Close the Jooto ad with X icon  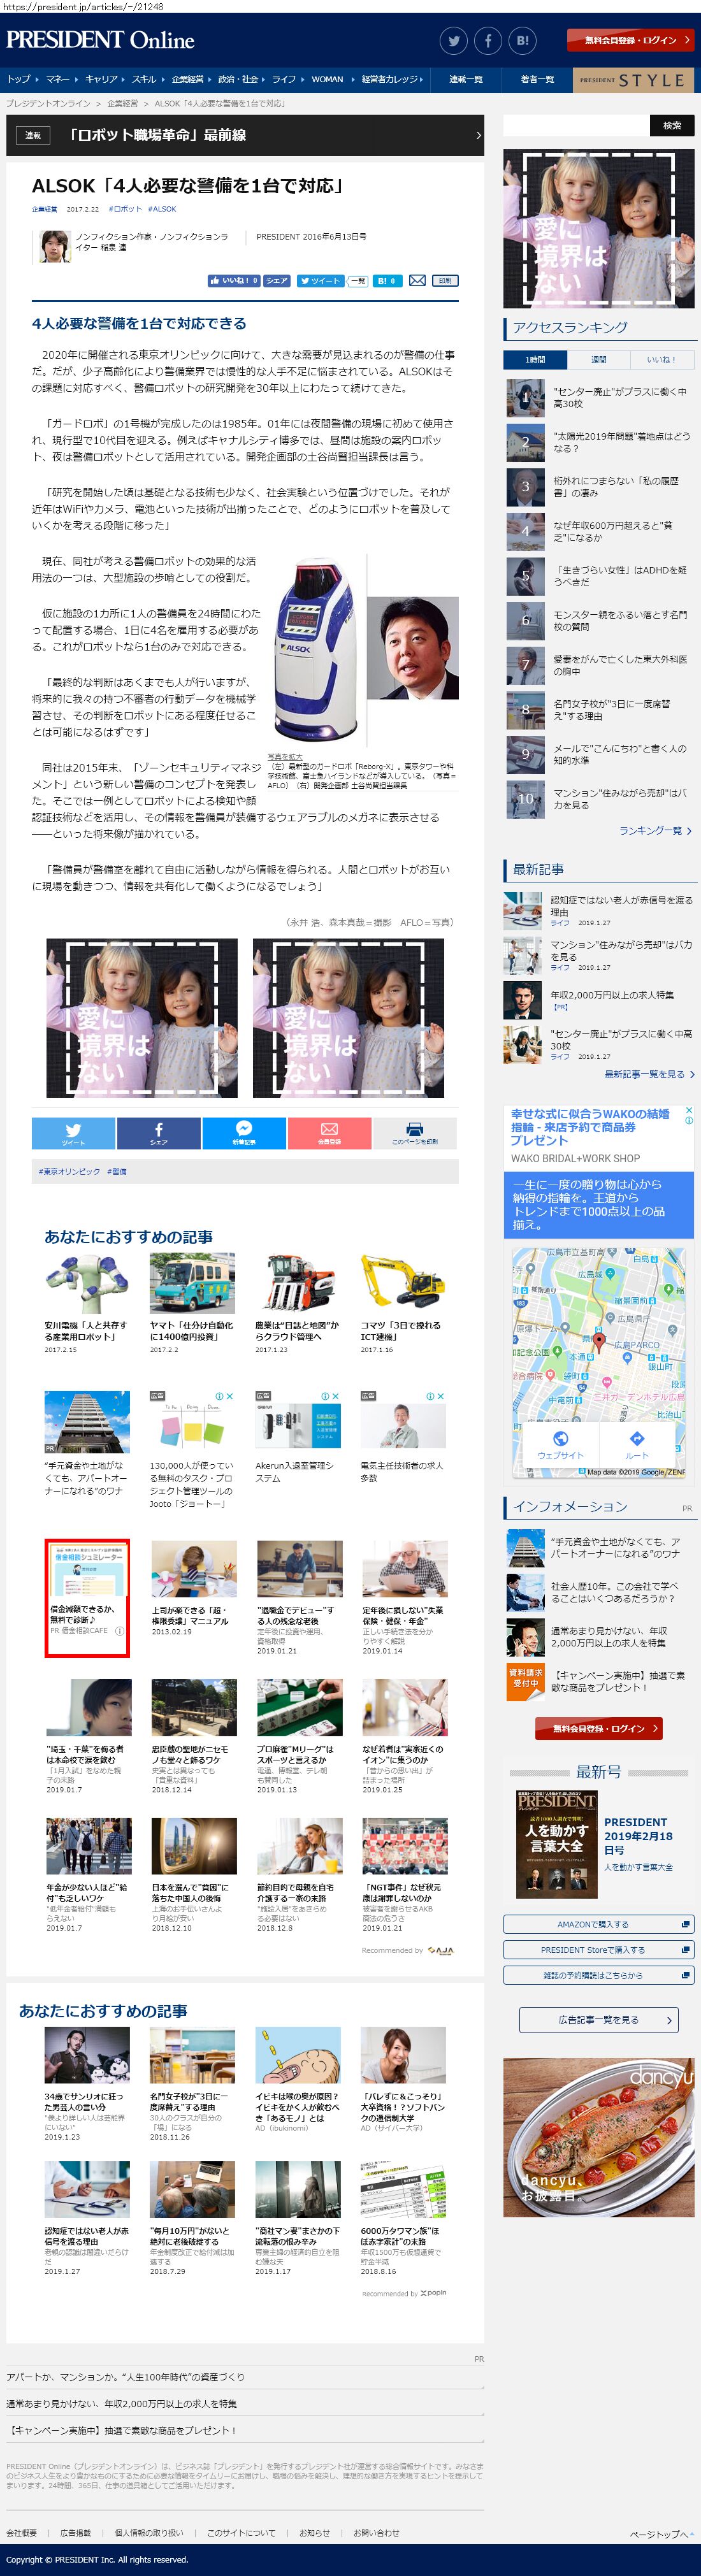229,1396
